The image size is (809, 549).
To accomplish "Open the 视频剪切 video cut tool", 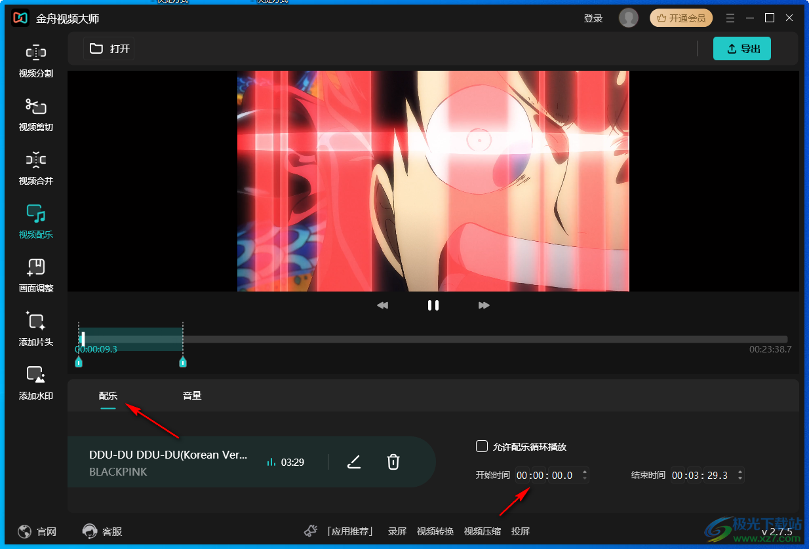I will click(36, 115).
